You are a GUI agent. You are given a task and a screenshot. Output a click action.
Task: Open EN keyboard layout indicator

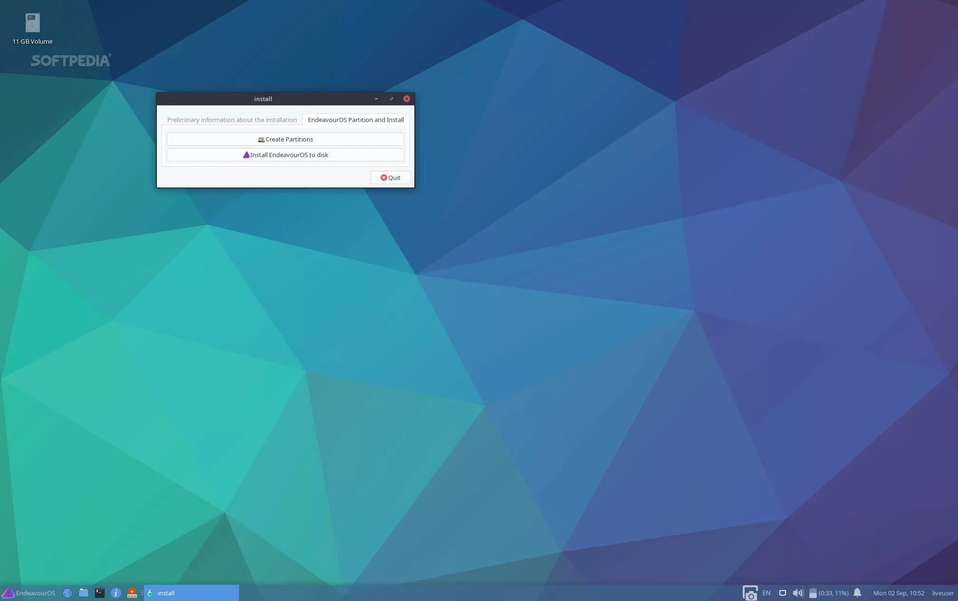[x=766, y=593]
